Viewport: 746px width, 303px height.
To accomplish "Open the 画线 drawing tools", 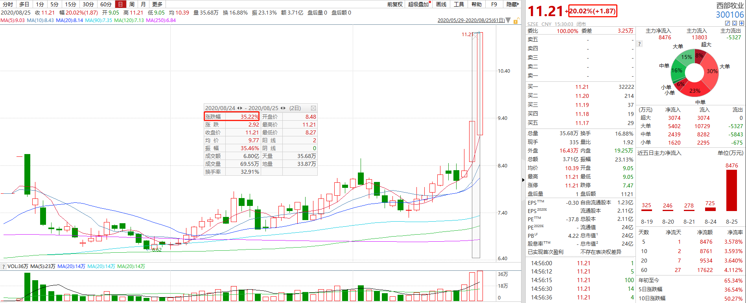I will tap(441, 4).
